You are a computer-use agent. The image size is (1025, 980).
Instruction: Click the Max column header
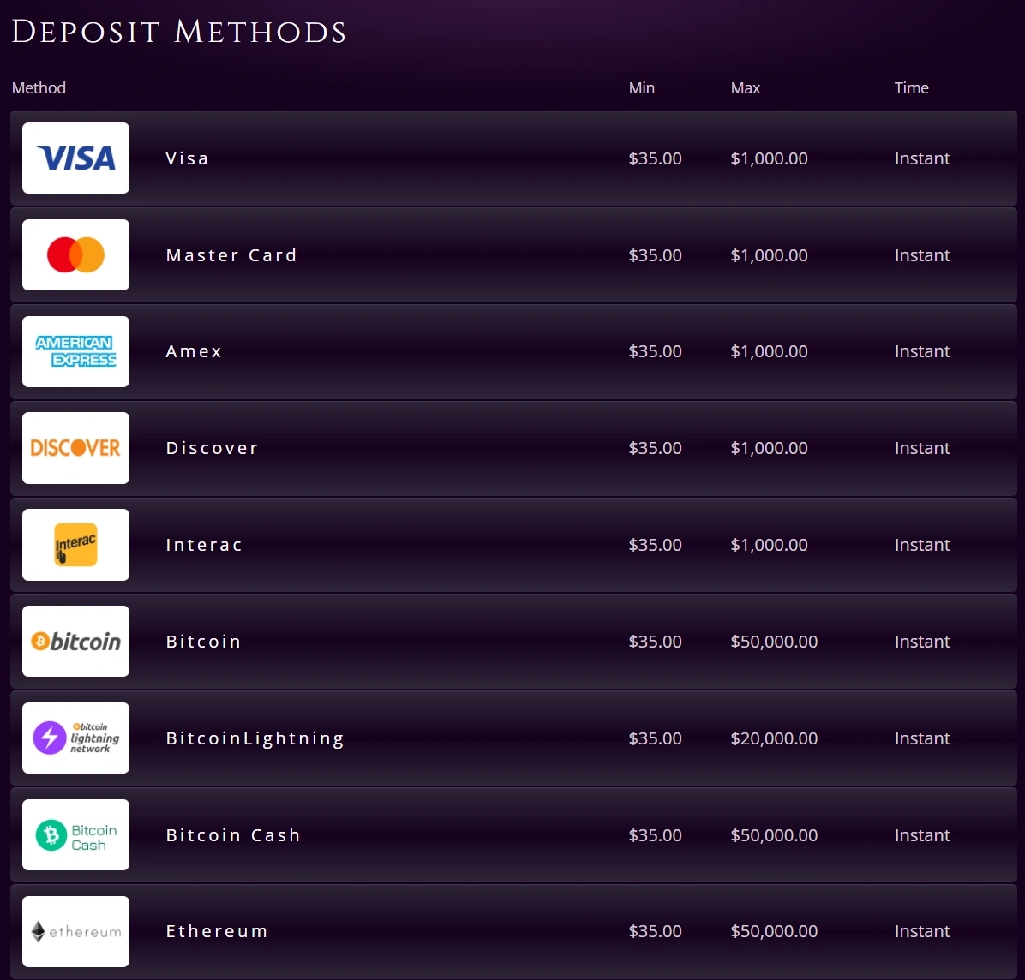point(746,88)
